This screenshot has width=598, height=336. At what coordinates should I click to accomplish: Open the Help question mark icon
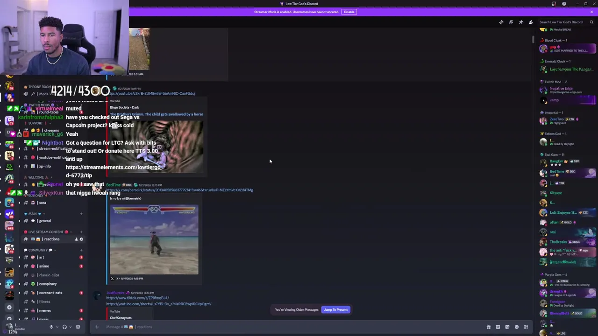coord(564,4)
